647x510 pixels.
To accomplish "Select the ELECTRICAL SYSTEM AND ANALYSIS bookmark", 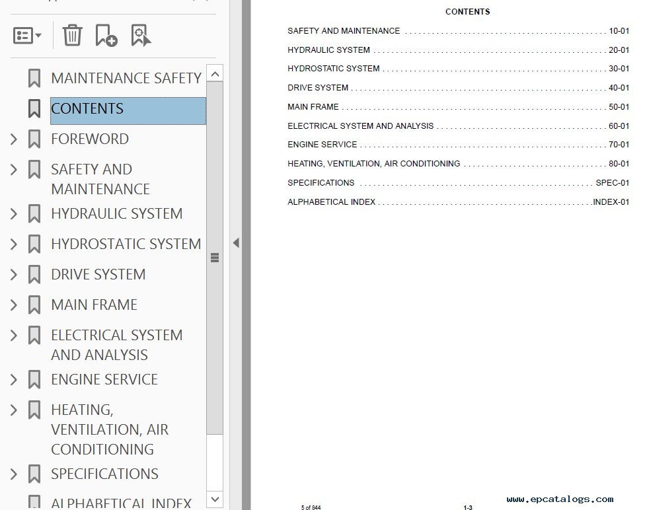I will [x=116, y=344].
